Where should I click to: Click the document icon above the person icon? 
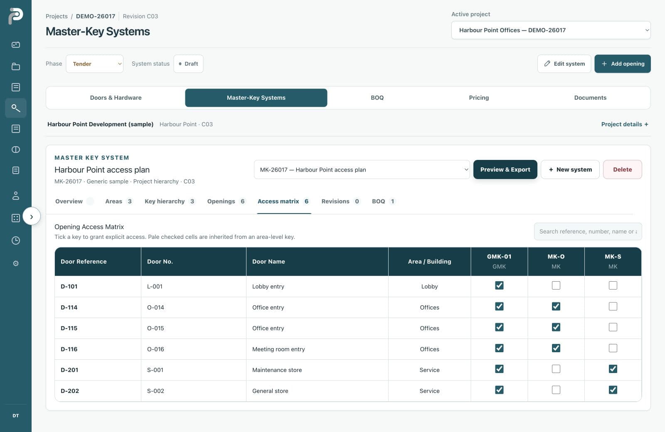(x=16, y=170)
